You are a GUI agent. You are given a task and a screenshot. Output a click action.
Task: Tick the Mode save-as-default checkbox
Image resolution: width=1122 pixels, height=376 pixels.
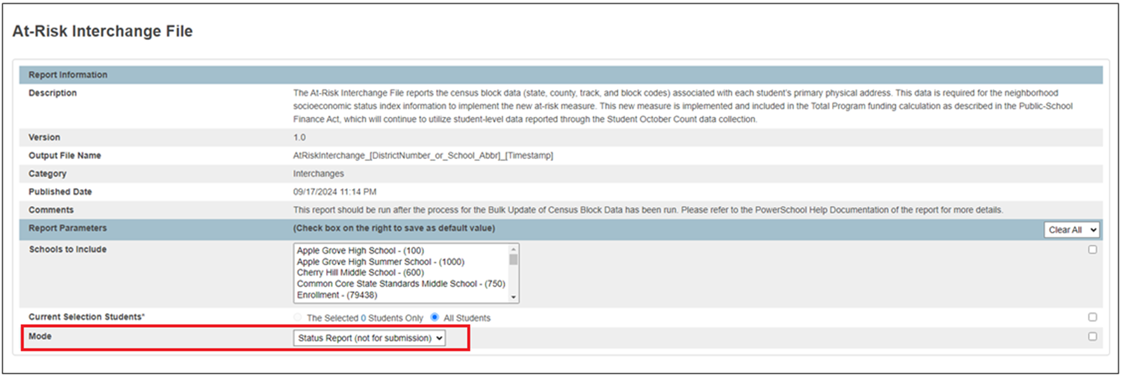coord(1092,337)
